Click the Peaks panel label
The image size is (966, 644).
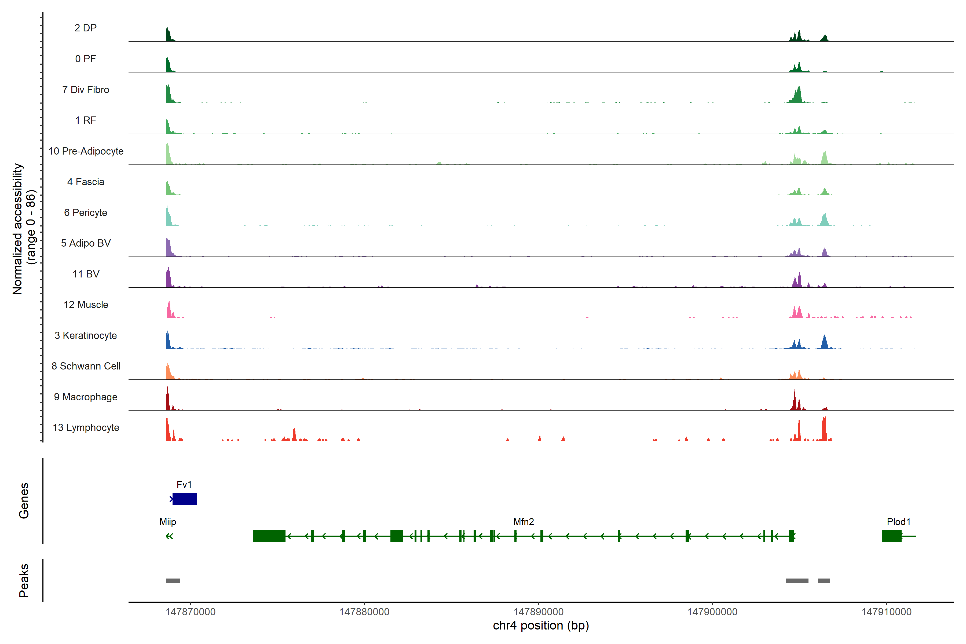click(24, 580)
